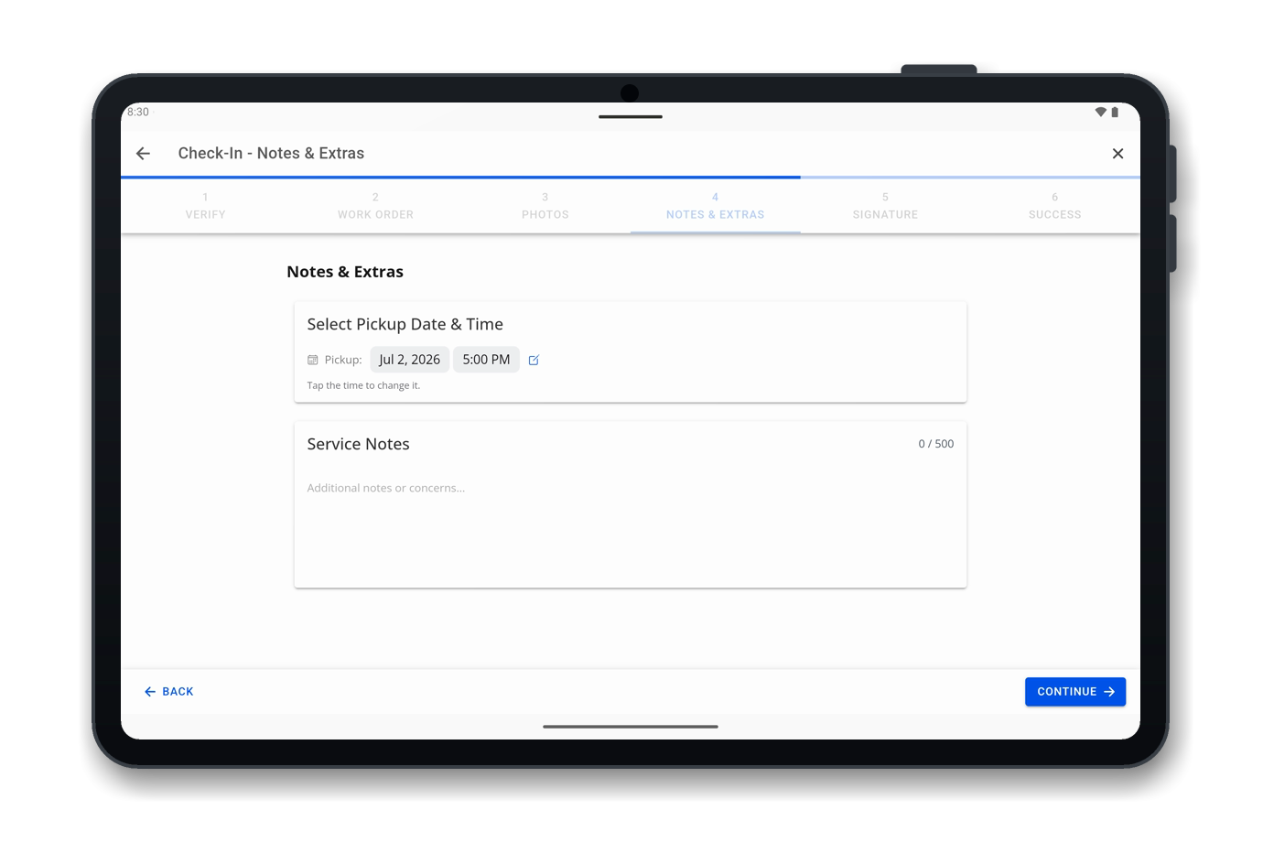Image resolution: width=1263 pixels, height=842 pixels.
Task: Click the 'Service Notes' heading
Action: (359, 444)
